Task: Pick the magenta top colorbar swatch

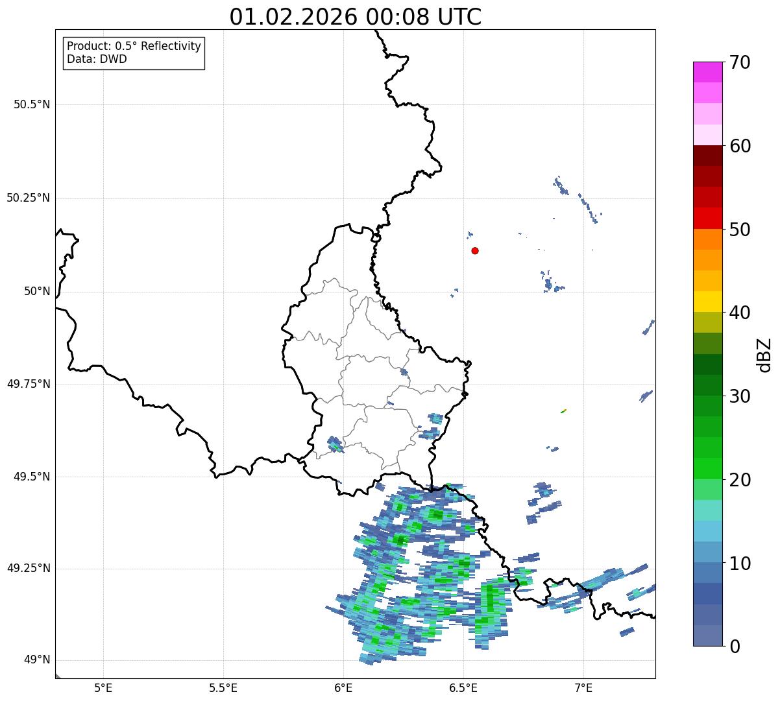Action: tap(708, 72)
